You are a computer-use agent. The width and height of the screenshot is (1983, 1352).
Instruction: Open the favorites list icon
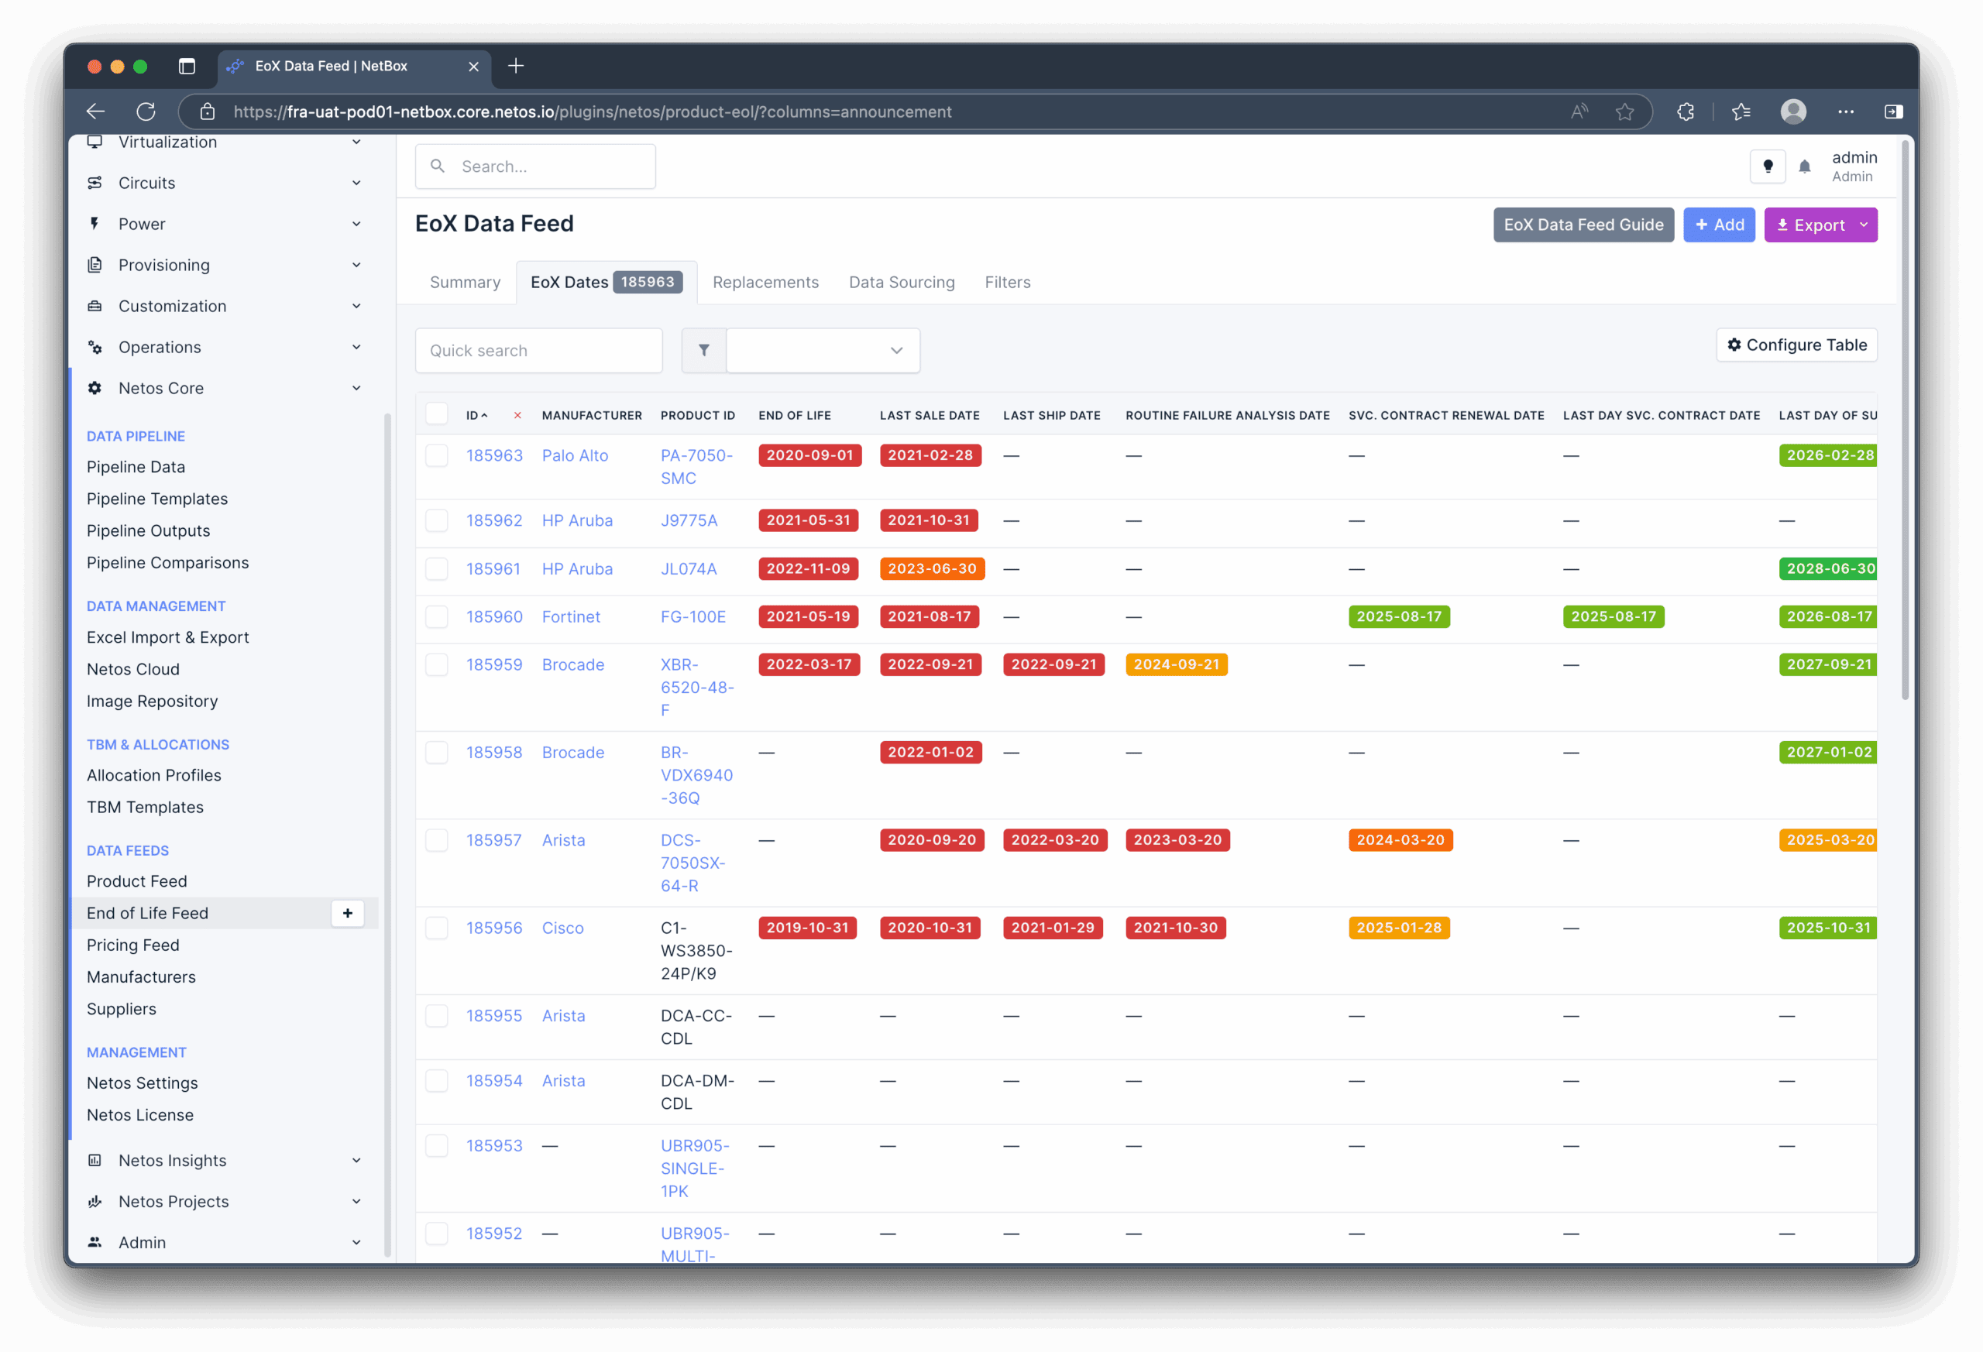point(1741,112)
